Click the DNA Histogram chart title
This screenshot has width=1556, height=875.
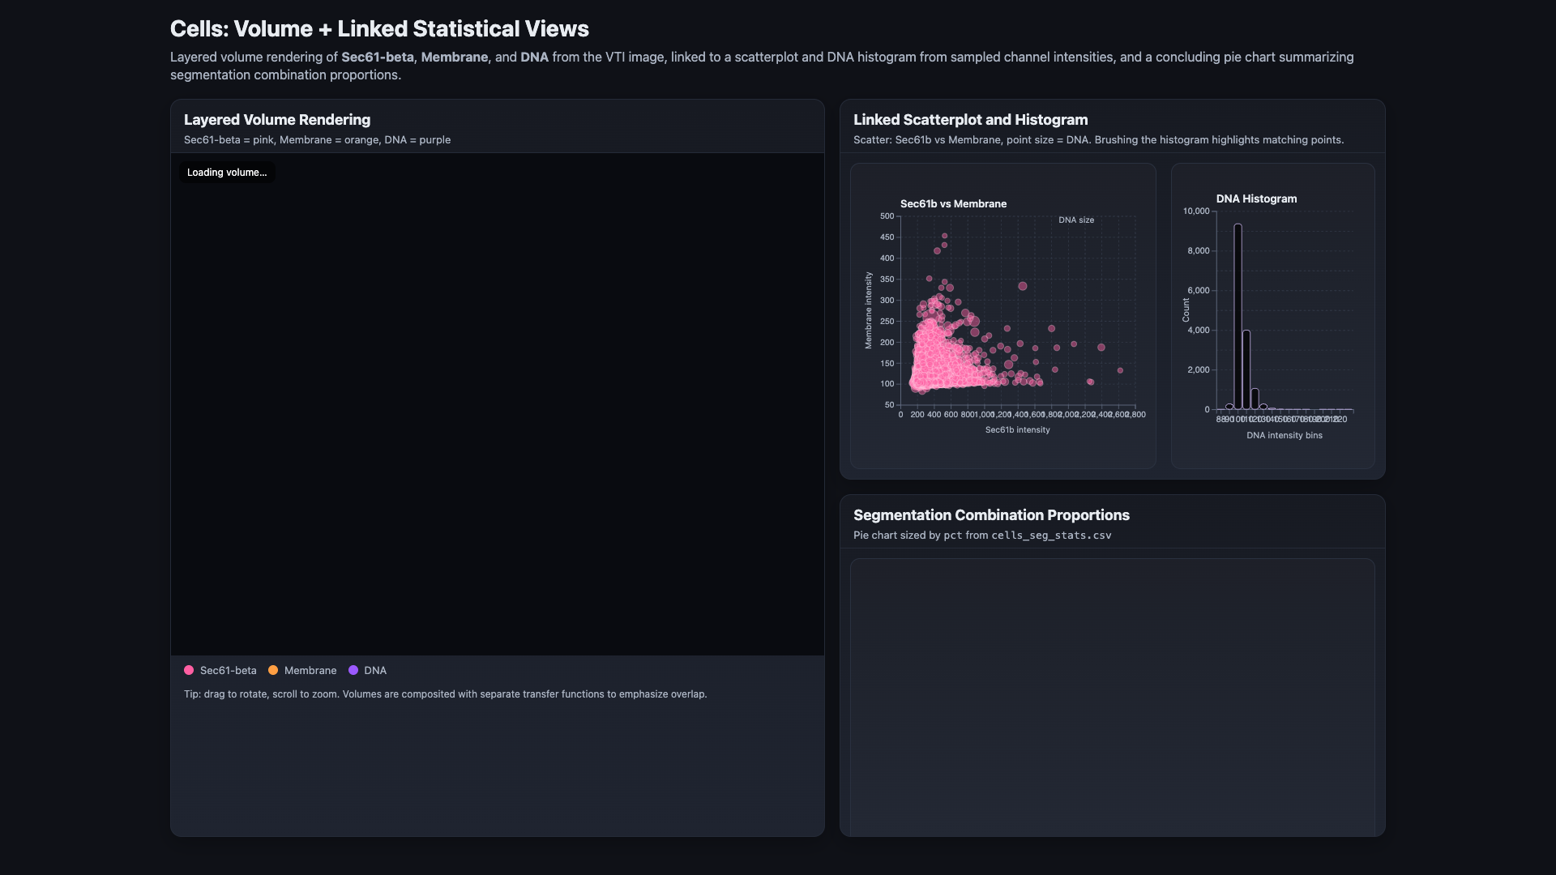pos(1256,198)
